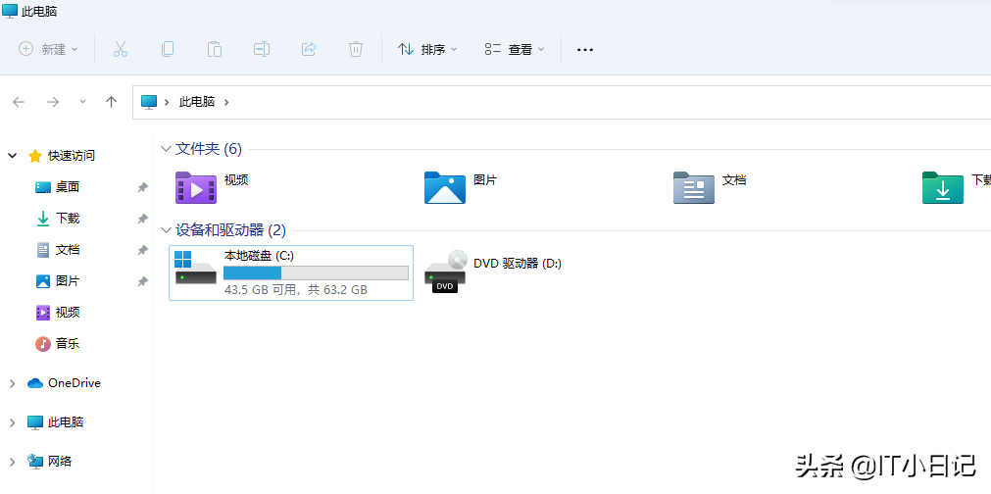Select the green downloads folder in main pane
The image size is (991, 494).
[943, 187]
